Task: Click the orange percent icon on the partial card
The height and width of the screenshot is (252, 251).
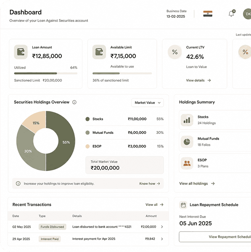Action: click(x=245, y=52)
